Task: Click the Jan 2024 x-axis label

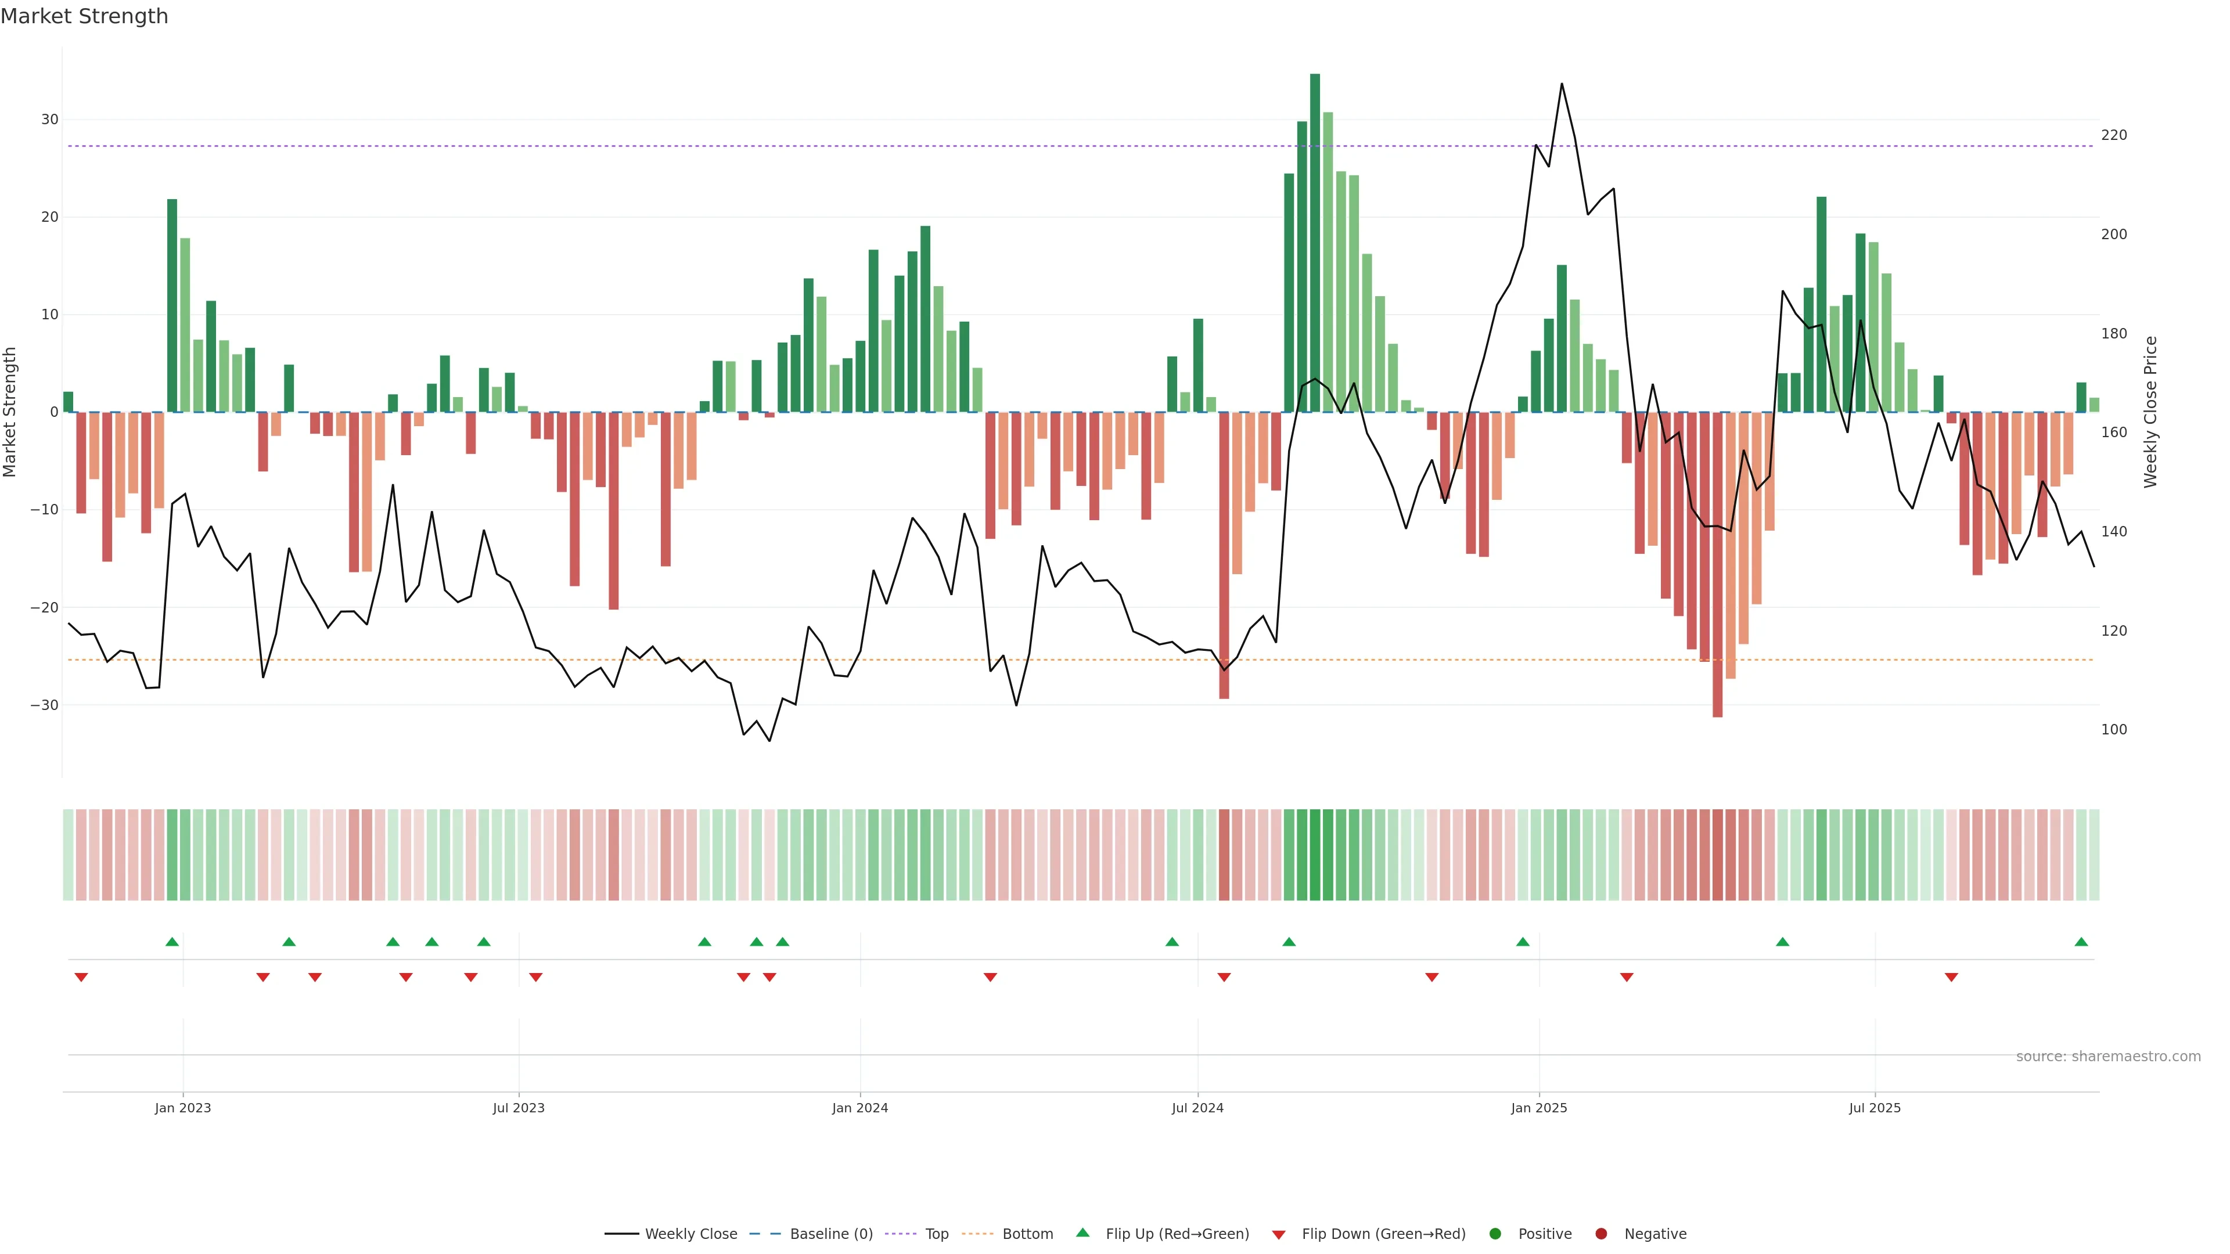Action: [859, 1108]
